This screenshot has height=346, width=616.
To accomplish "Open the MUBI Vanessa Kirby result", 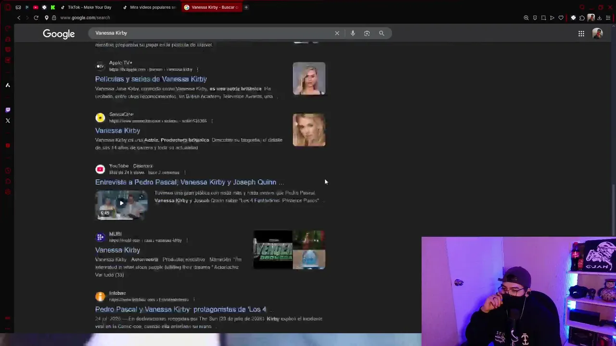I will point(118,250).
